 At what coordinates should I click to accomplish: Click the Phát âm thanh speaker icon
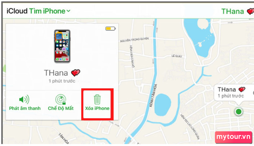coord(24,99)
